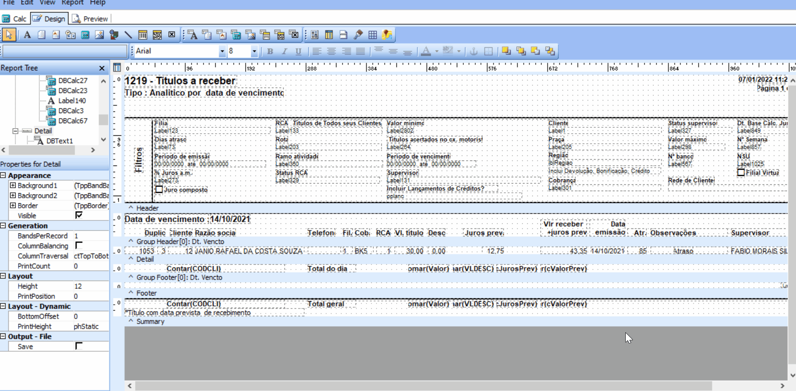Pick the RichText component tool

56,35
